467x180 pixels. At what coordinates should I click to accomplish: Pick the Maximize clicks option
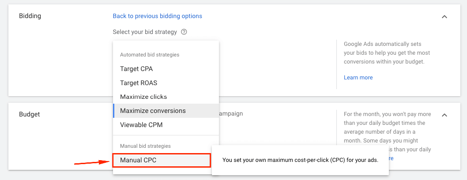coord(143,97)
